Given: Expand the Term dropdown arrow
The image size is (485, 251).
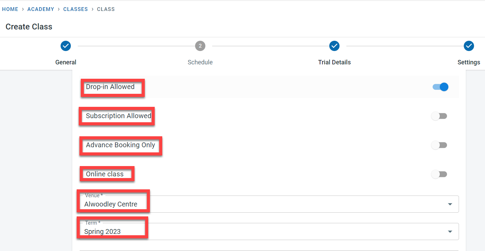Looking at the screenshot, I should tap(450, 231).
